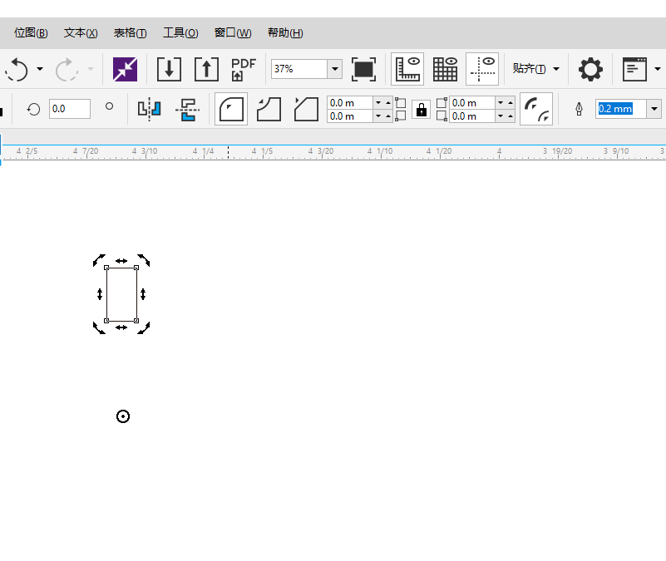Click the Publish to PDF icon
Viewport: 666px width, 561px height.
point(243,69)
